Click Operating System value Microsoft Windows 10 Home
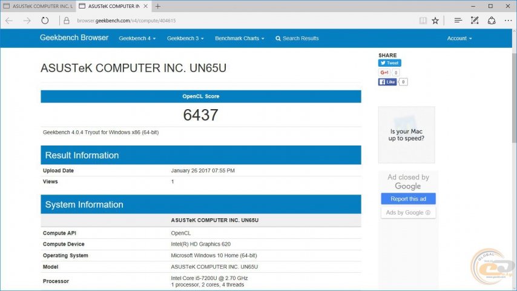517x291 pixels. pos(214,255)
